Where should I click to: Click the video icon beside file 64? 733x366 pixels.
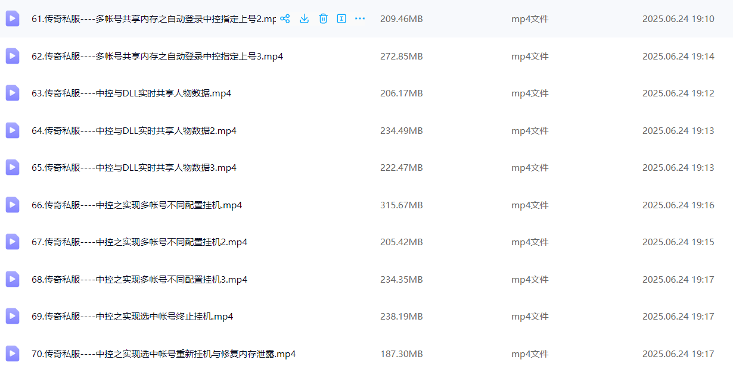[x=13, y=130]
